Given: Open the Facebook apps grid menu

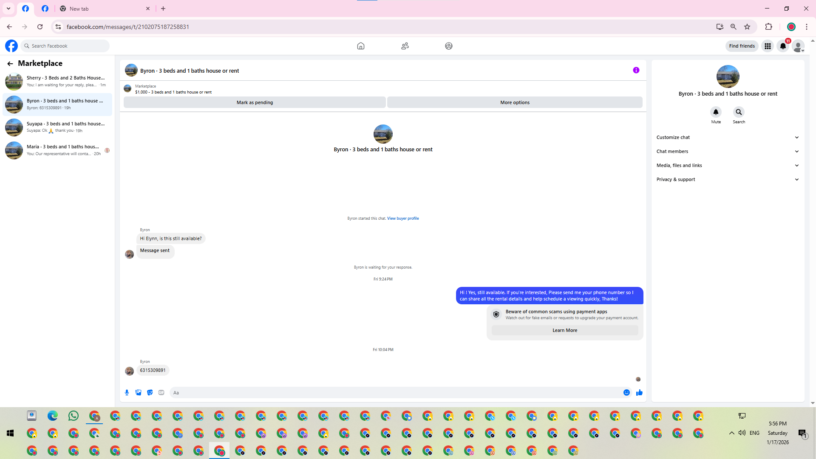Looking at the screenshot, I should point(768,46).
